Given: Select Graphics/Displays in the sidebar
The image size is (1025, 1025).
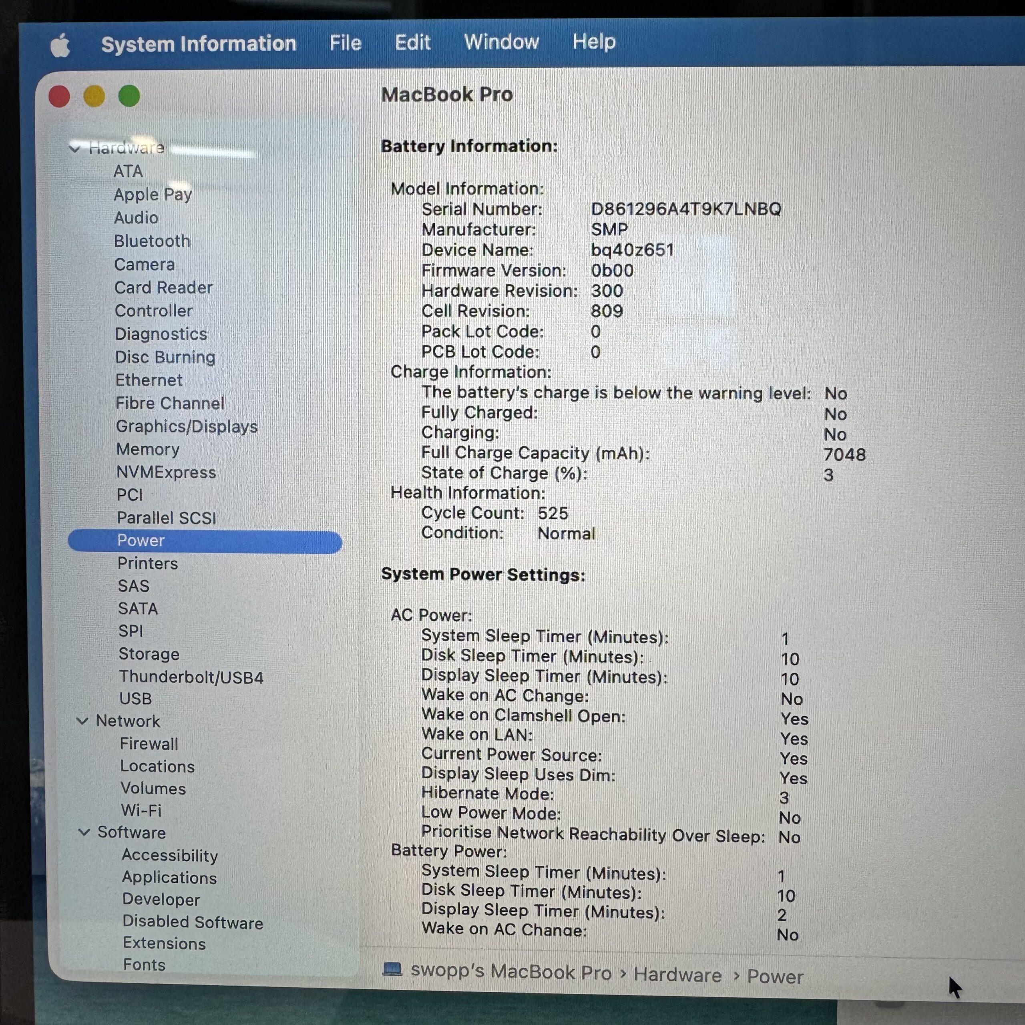Looking at the screenshot, I should tap(187, 426).
